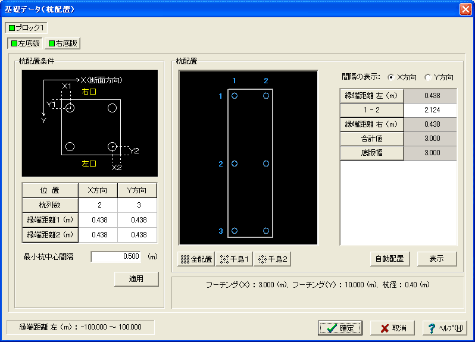Switch to the 右底版 tab
This screenshot has width=475, height=342.
[62, 43]
